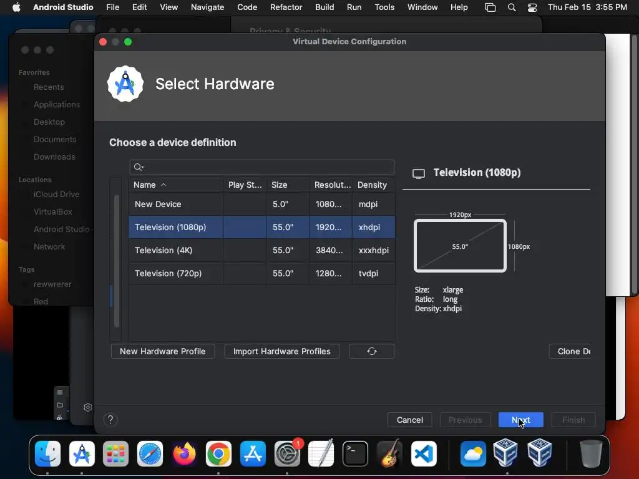Select the Television (720p) row

click(x=262, y=273)
